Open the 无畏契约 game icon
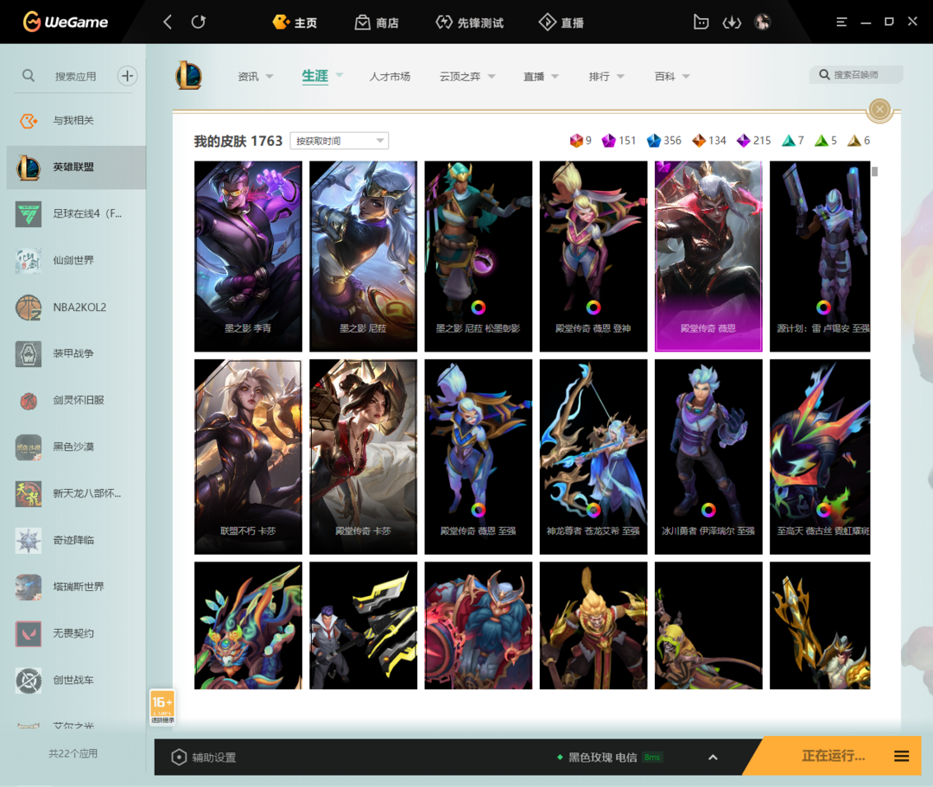Screen dimensions: 933x787 [28, 633]
